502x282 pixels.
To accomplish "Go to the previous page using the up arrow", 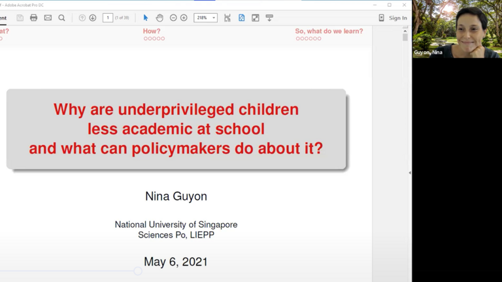I will [x=82, y=18].
